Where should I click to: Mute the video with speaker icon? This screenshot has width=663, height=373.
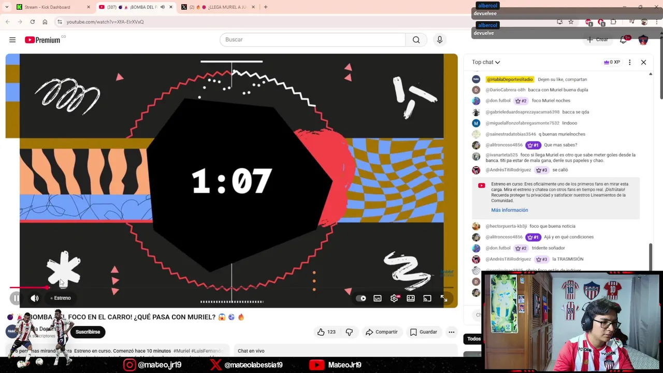(x=35, y=298)
